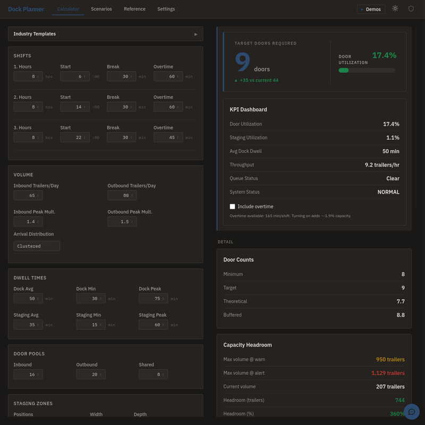Click the Throughput value '9.2 trailers/hr'
This screenshot has height=425, width=425.
click(382, 165)
